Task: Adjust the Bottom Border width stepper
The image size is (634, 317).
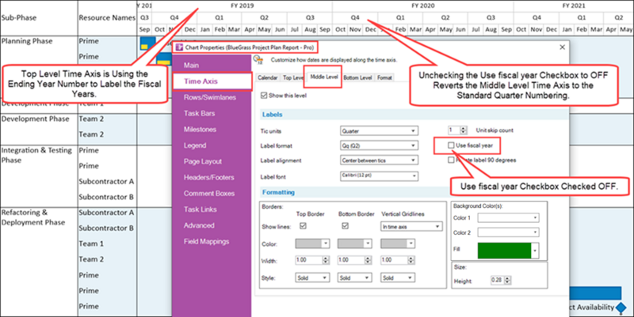Action: point(368,261)
